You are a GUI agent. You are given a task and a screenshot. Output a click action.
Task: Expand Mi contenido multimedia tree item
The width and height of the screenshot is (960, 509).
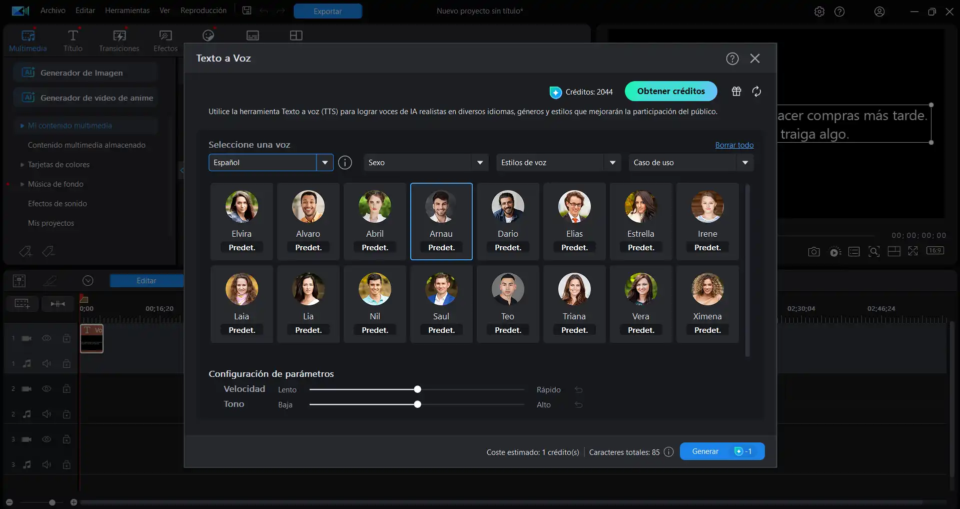22,126
